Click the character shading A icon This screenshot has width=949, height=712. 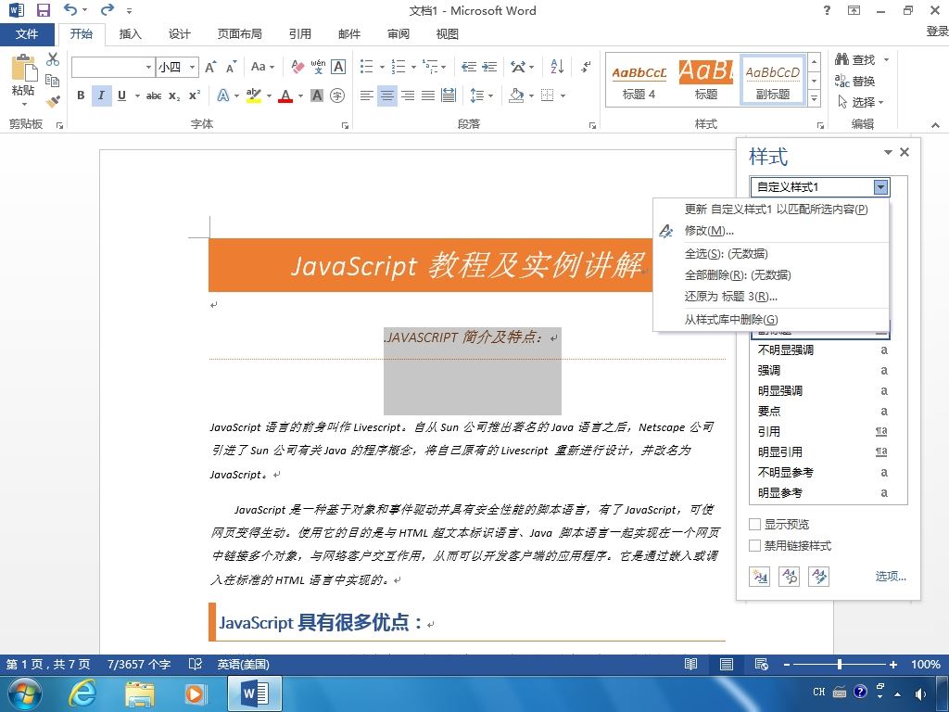coord(317,95)
